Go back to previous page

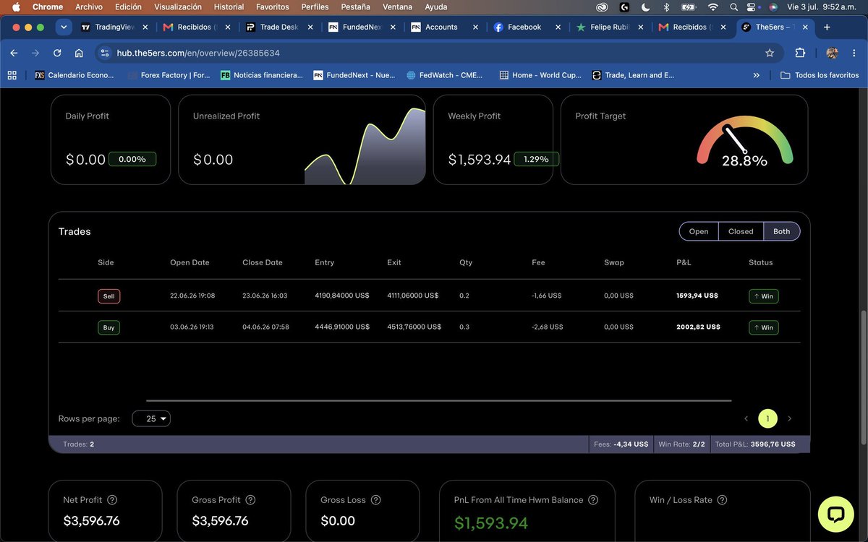click(14, 53)
